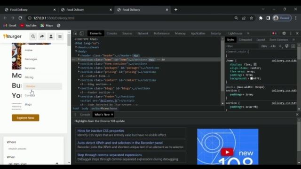The height and width of the screenshot is (169, 301).
Task: Switch to the Layout styles tab
Action: [x=261, y=39]
